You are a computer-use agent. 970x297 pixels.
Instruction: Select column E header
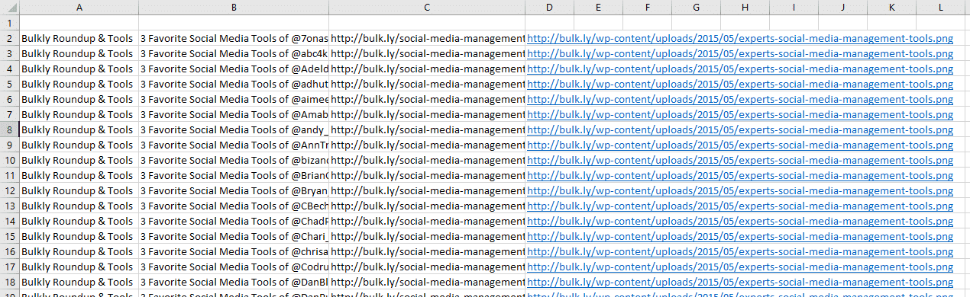click(598, 7)
